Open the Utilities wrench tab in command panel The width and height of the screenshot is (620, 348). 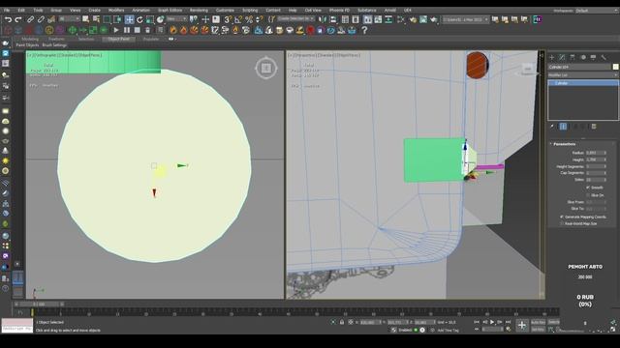pos(604,57)
